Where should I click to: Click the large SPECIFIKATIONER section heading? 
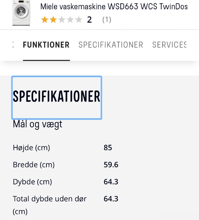pos(56,97)
